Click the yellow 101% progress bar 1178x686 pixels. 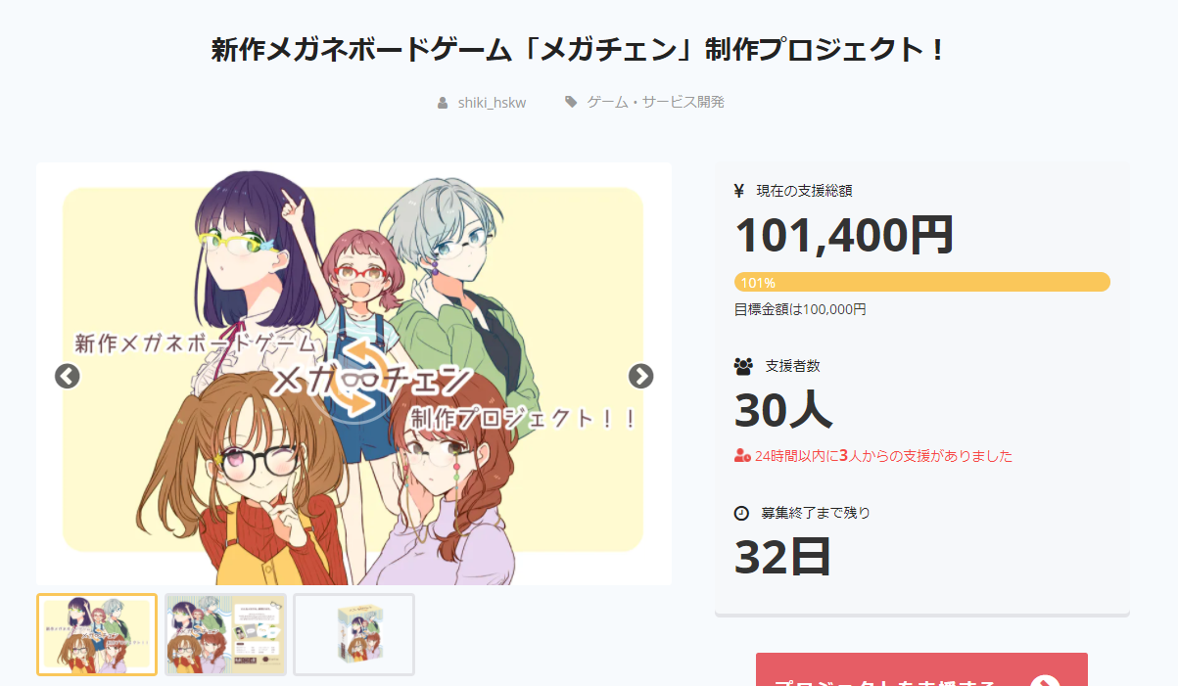click(921, 283)
